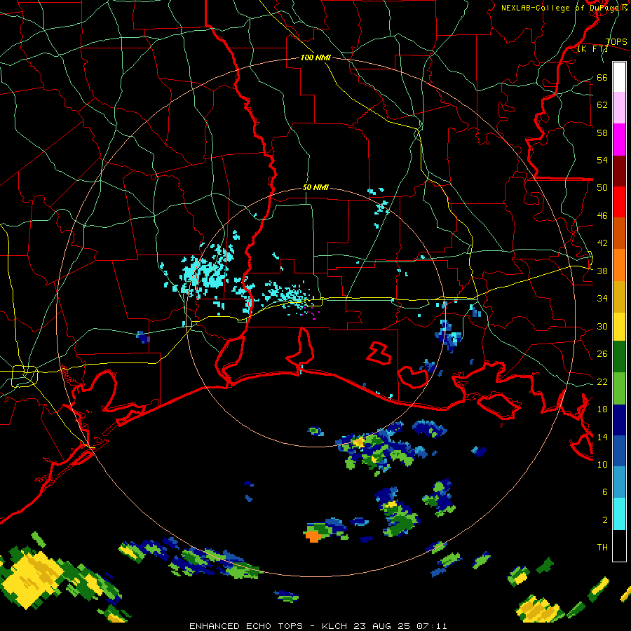
Task: Select the dark green legend swatch
Action: coord(619,357)
